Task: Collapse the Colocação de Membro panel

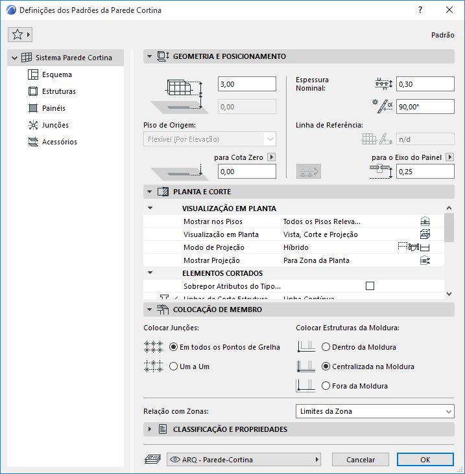Action: point(149,310)
